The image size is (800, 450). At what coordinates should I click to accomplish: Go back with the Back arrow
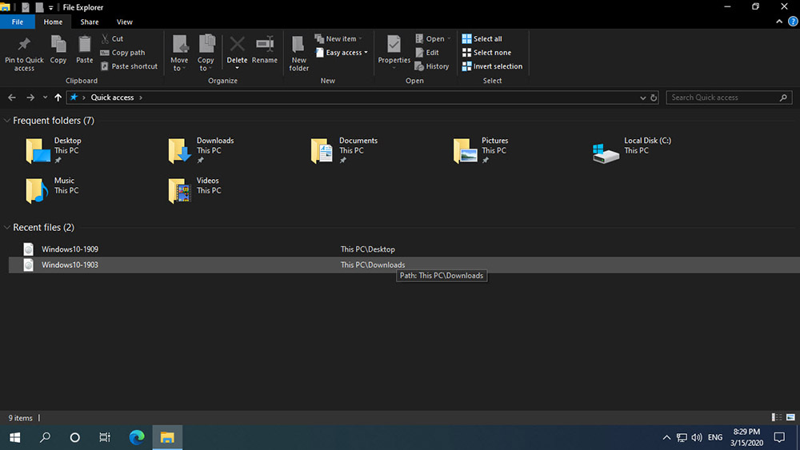[12, 98]
